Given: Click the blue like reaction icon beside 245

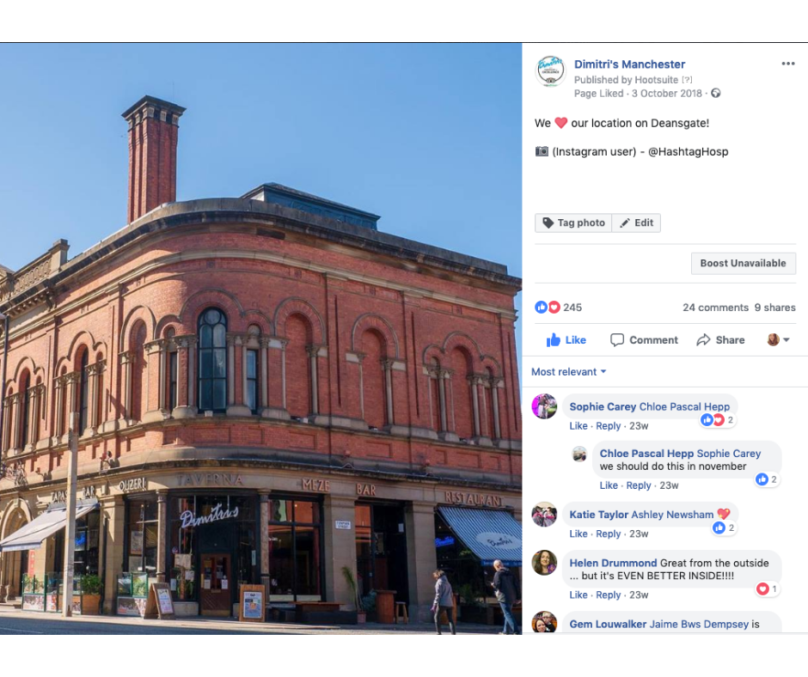Looking at the screenshot, I should click(x=541, y=307).
